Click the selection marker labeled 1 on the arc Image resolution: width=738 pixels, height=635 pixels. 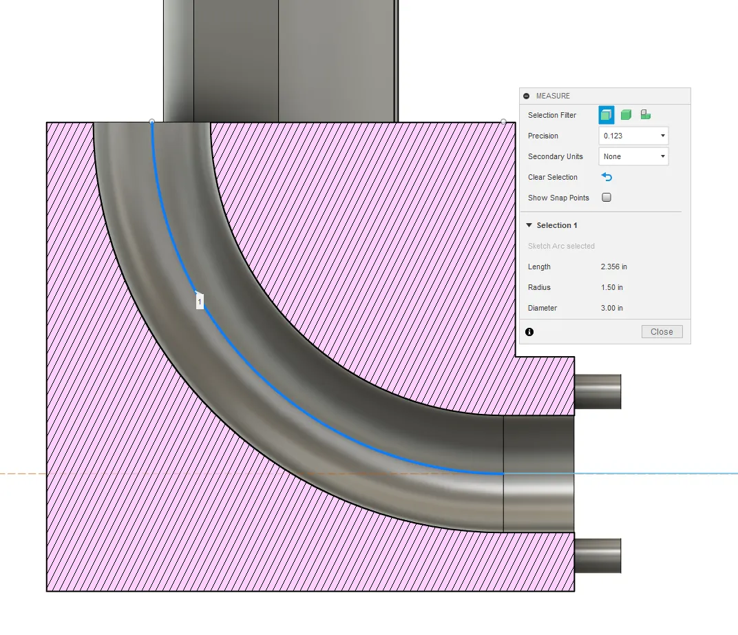(200, 301)
